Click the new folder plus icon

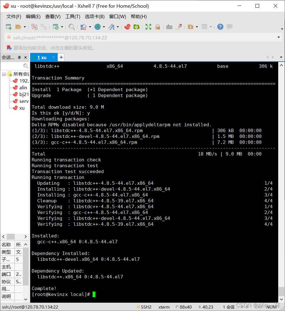(191, 27)
